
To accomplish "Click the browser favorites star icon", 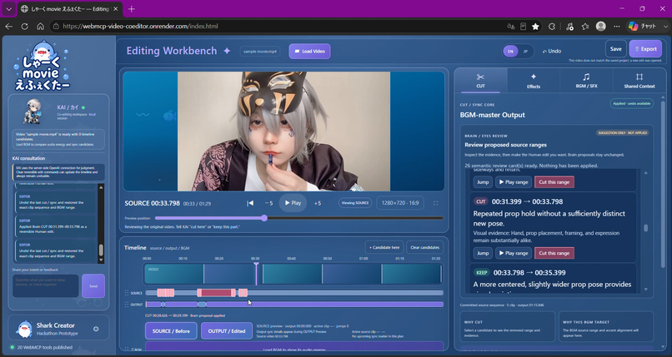I will pos(536,27).
